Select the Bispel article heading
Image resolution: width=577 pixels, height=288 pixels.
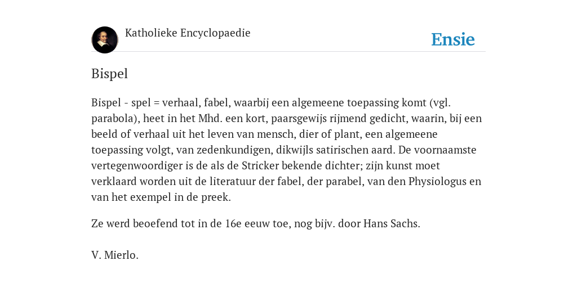point(109,74)
